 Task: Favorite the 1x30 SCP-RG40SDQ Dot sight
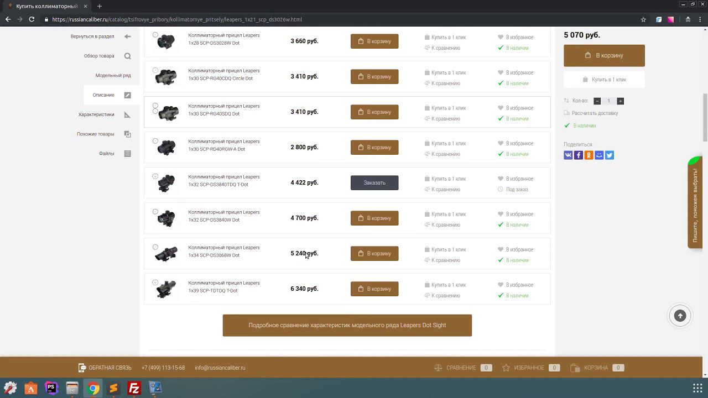click(x=516, y=108)
